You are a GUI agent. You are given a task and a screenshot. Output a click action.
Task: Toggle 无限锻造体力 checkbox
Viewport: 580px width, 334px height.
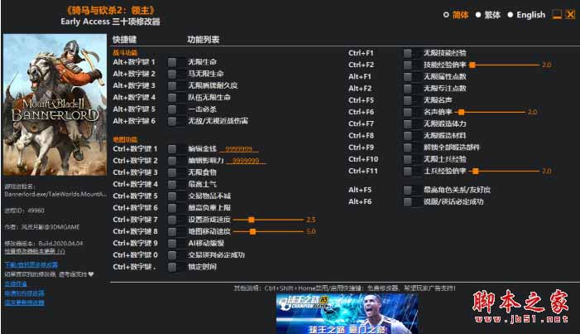pos(407,124)
